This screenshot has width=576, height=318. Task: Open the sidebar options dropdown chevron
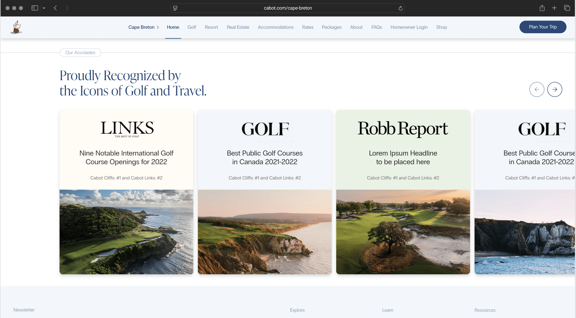tap(44, 8)
